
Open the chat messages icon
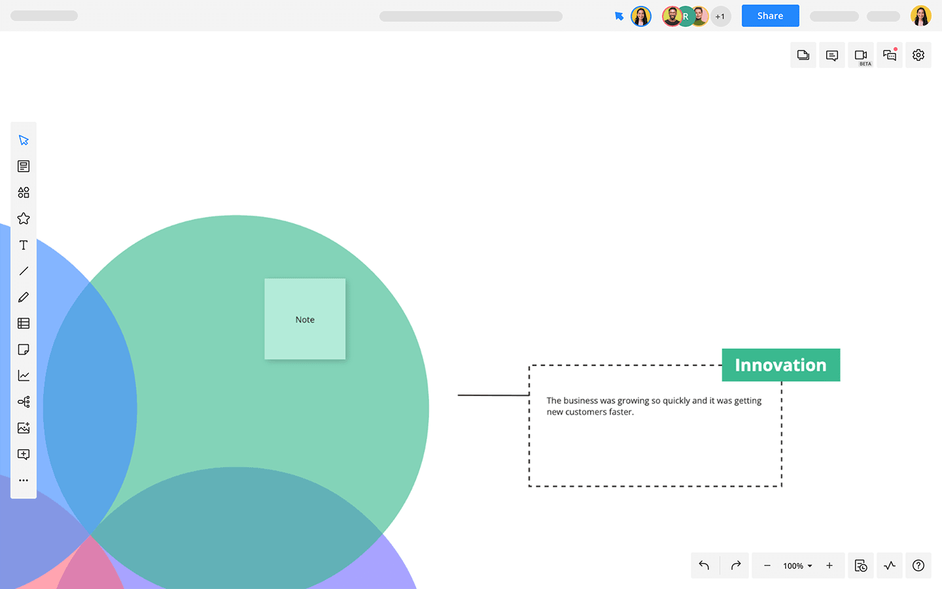(890, 55)
